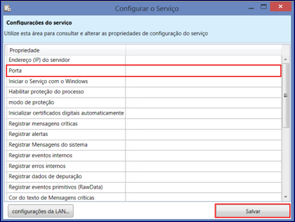Select 'Habilitar proteção do processo' row

click(x=144, y=92)
